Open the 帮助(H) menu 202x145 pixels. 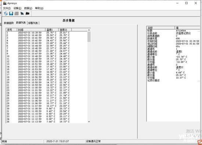[x=39, y=8]
